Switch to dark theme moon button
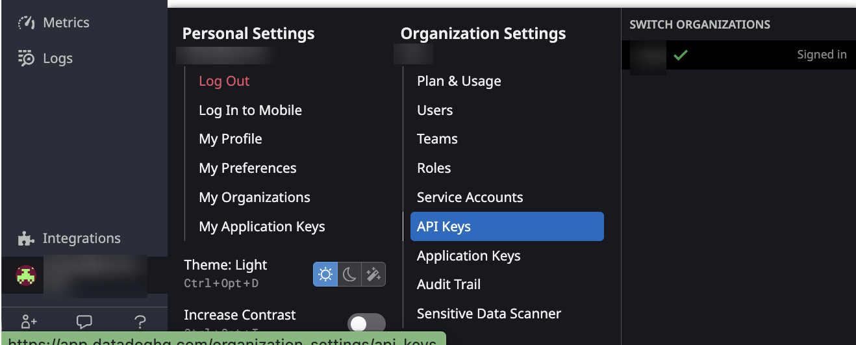This screenshot has height=345, width=856. click(349, 275)
